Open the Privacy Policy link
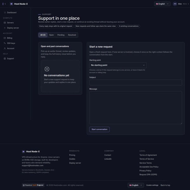 point(145,171)
